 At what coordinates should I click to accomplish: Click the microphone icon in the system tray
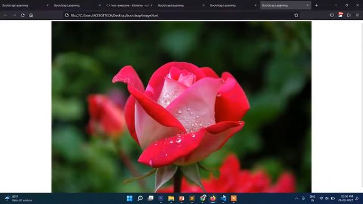[303, 198]
